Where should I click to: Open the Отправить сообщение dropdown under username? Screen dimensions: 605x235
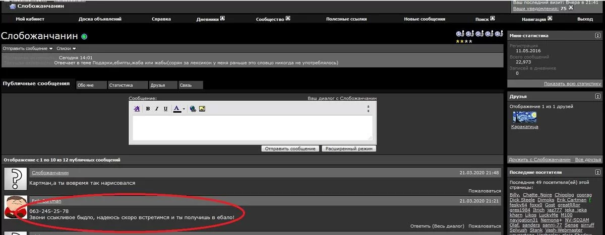pos(28,48)
